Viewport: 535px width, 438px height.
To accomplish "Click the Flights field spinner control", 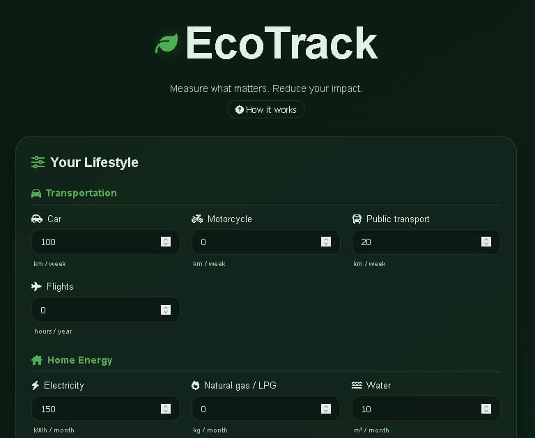I will [x=166, y=310].
